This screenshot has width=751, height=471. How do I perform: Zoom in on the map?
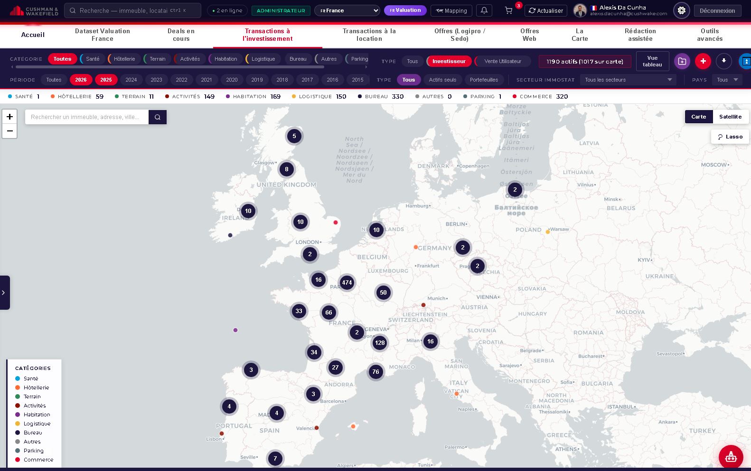tap(9, 117)
